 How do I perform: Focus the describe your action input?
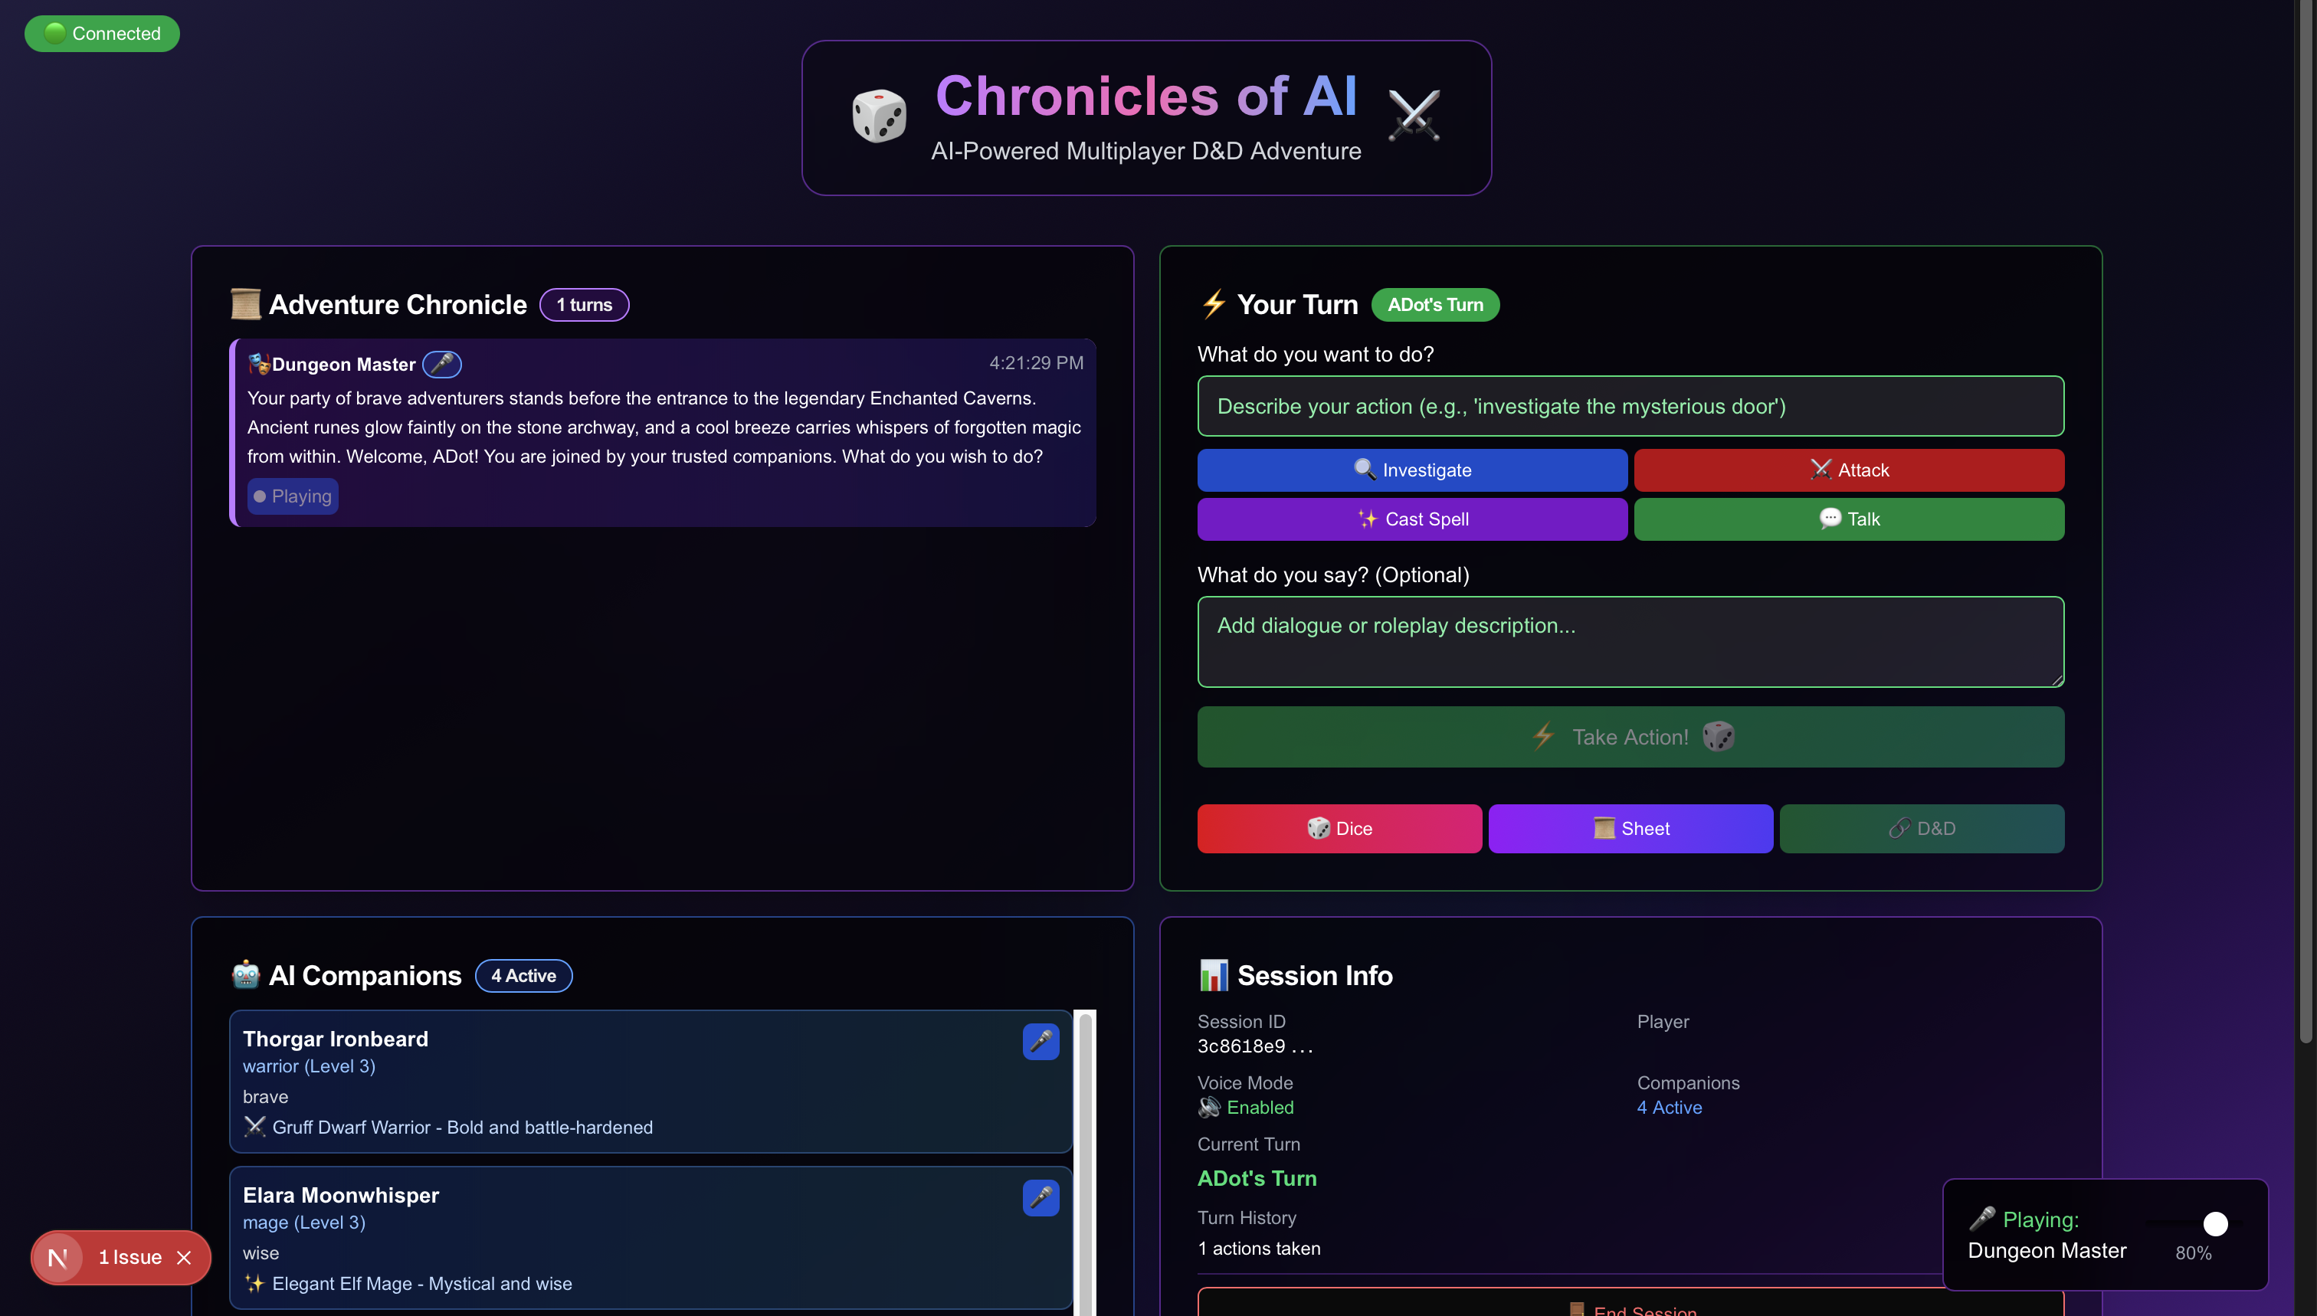pos(1630,407)
